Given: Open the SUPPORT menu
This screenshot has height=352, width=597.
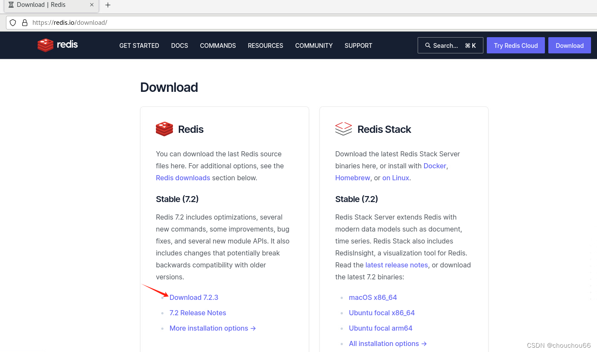Looking at the screenshot, I should pos(358,46).
